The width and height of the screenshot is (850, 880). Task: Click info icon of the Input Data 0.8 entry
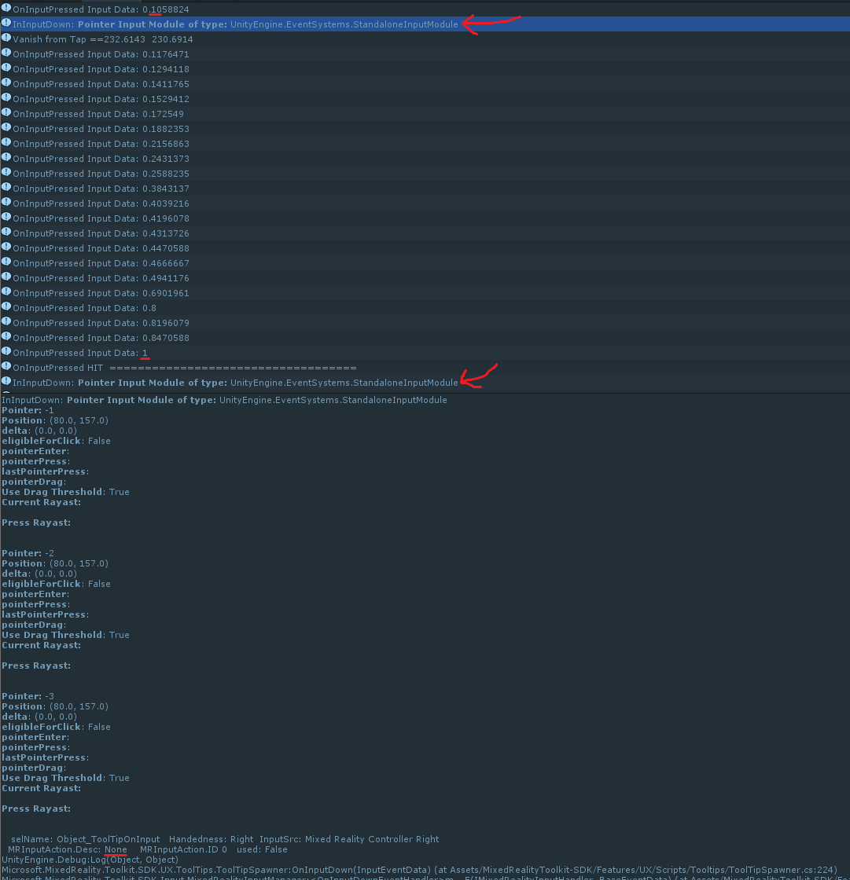click(x=6, y=307)
